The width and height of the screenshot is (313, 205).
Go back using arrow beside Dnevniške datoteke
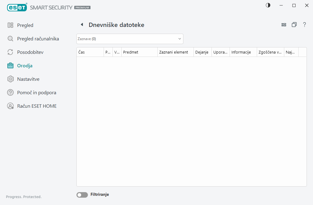click(x=82, y=25)
